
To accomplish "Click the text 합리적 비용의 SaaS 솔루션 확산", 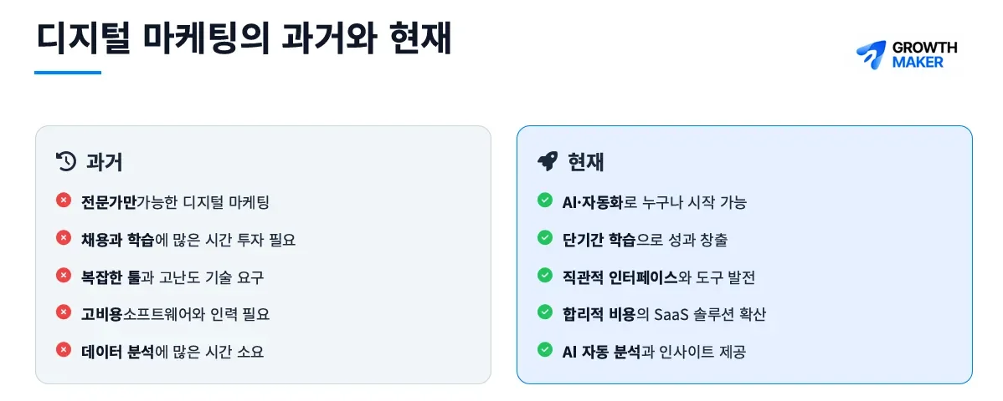I will point(664,314).
